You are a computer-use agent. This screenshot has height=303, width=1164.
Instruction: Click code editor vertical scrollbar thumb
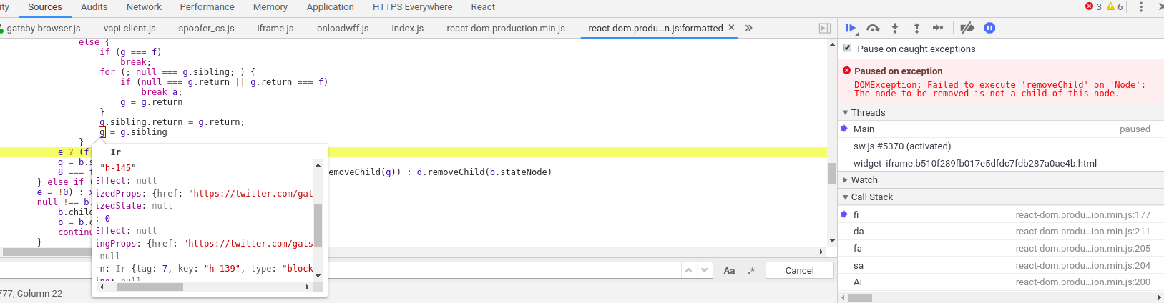click(832, 173)
